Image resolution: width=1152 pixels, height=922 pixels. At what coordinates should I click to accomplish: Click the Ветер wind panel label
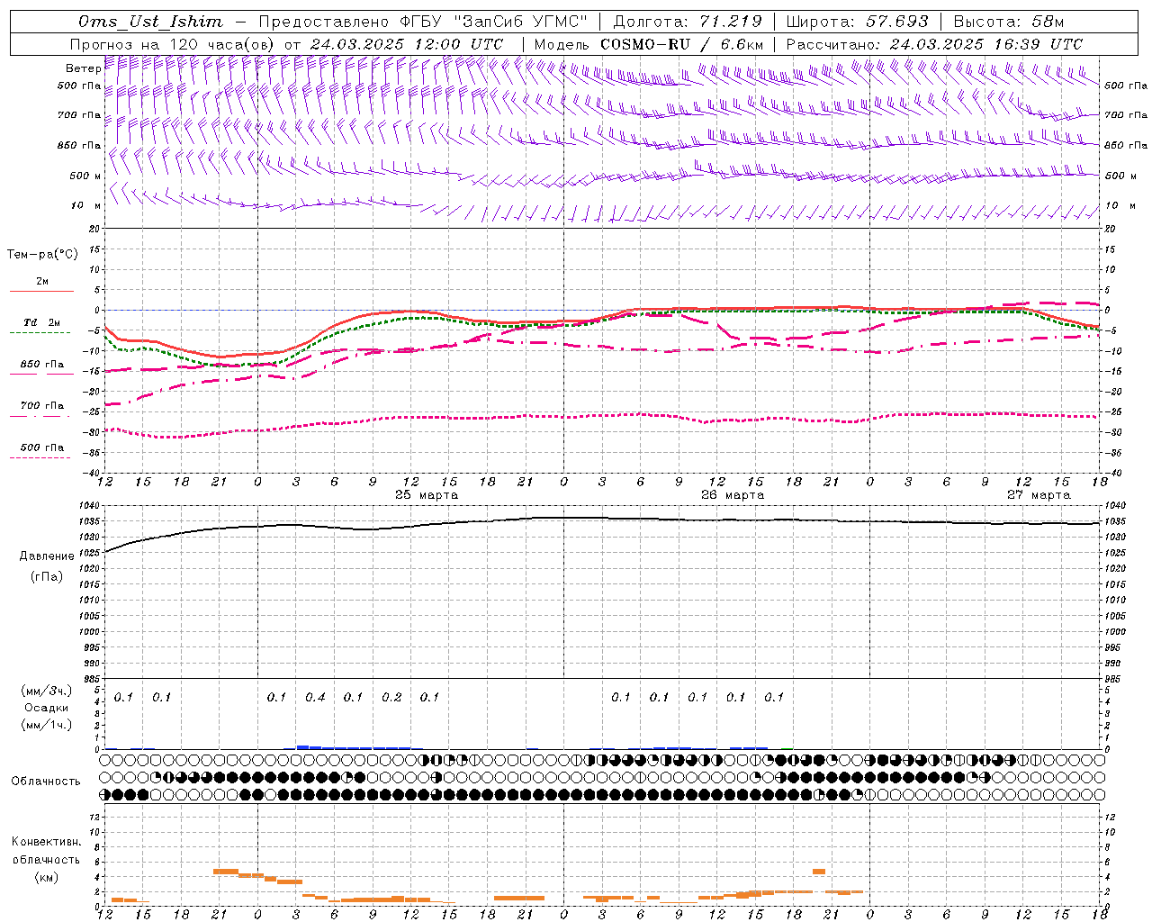point(83,68)
